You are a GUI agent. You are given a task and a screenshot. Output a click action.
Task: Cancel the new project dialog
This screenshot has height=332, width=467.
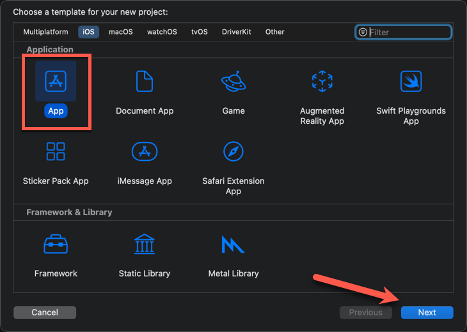coord(45,312)
